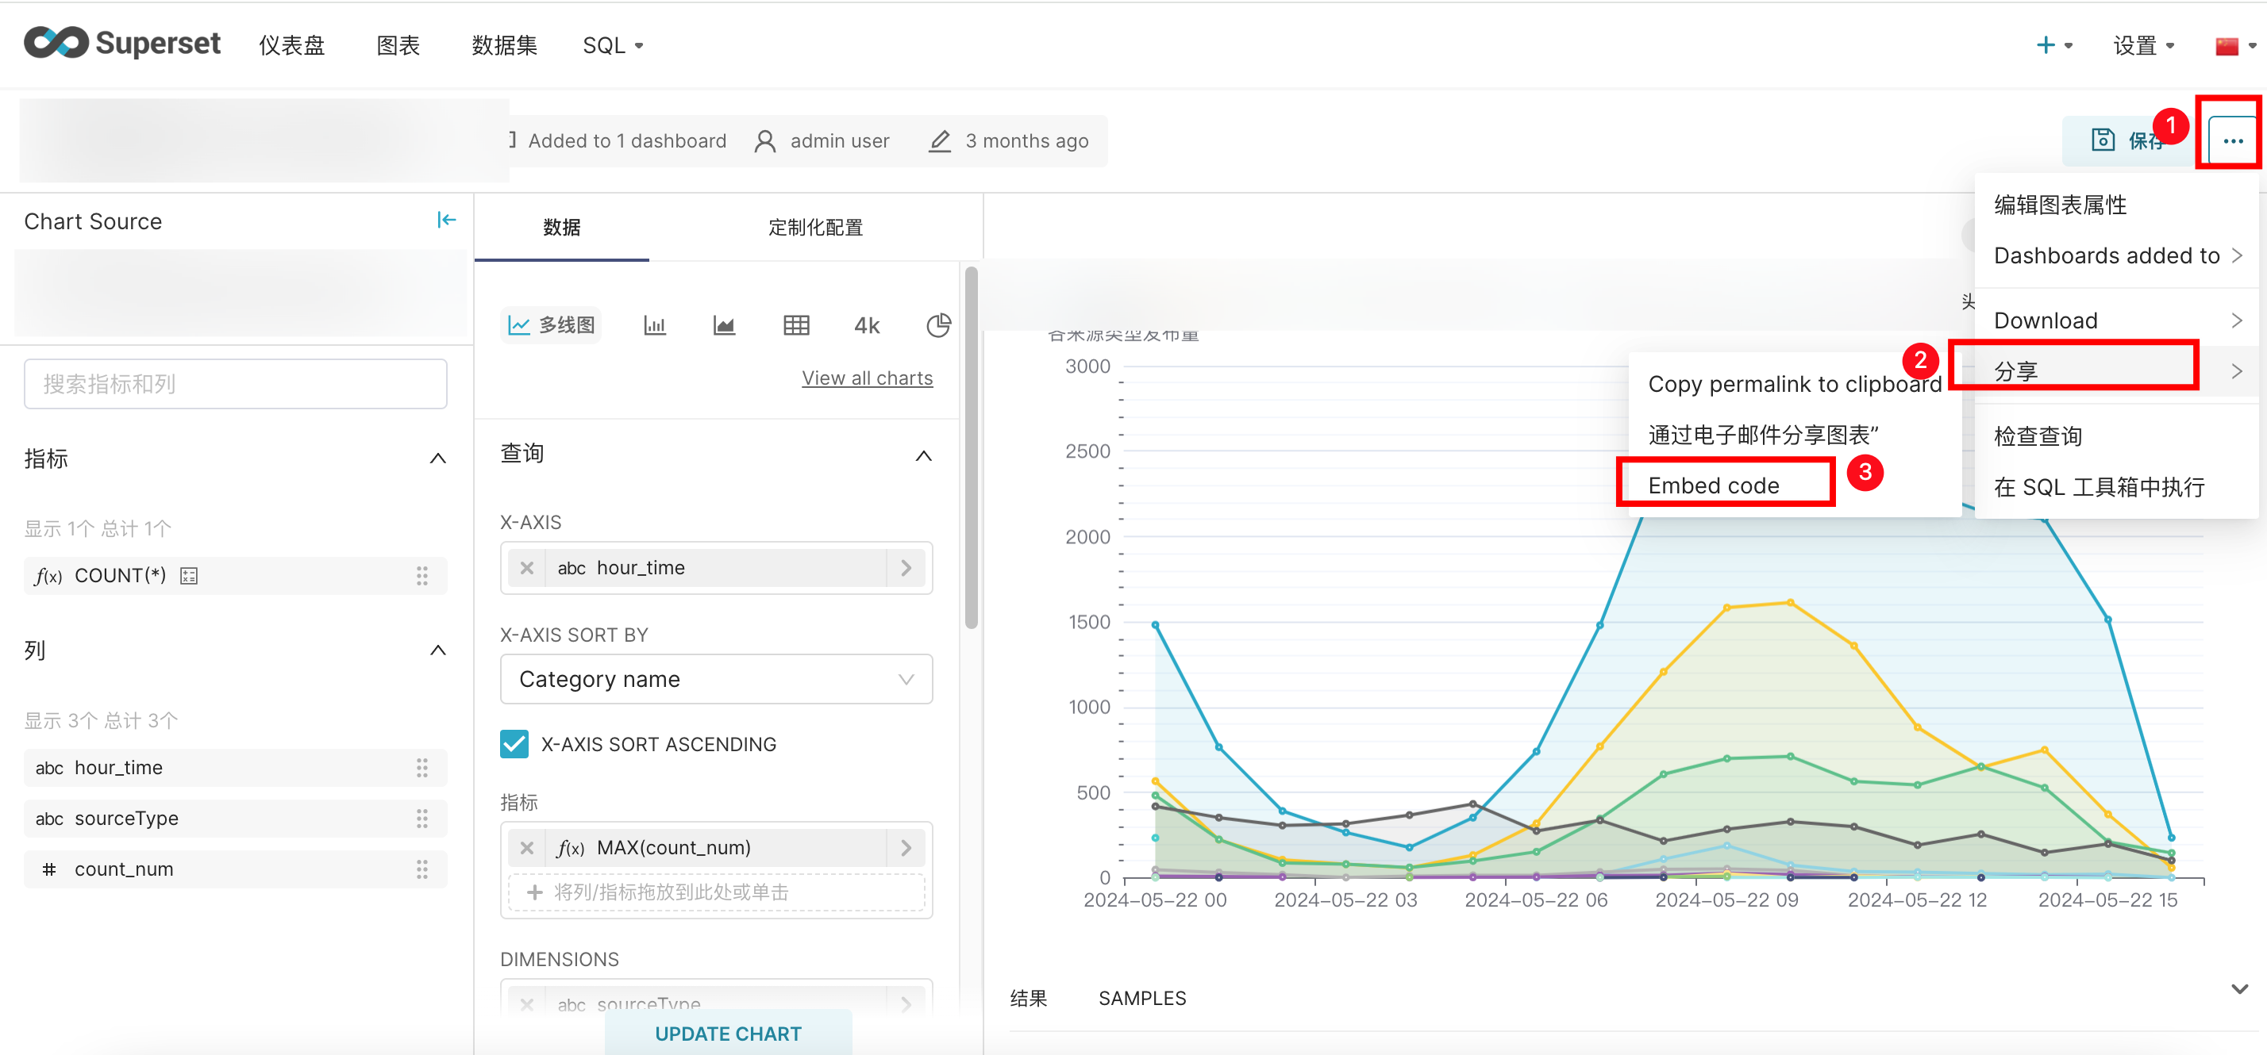Remove MAX(count_num) metric
Screen dimensions: 2267x1055
526,847
